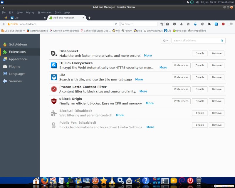Open the Bookmarks menu

tap(45, 12)
